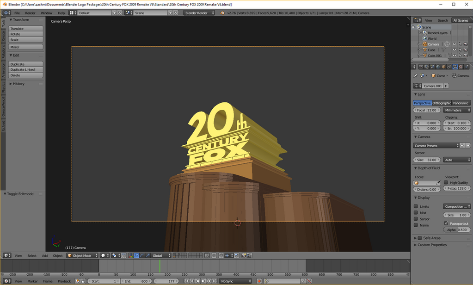Click the OpenGL render image icon

click(x=244, y=255)
